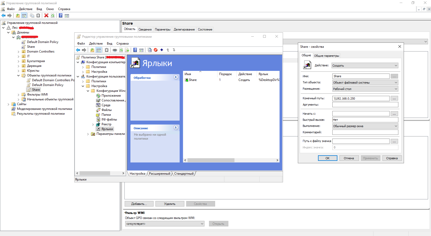Viewport: 431px width, 236px height.
Task: Open the Тип объекта dropdown
Action: click(x=365, y=83)
